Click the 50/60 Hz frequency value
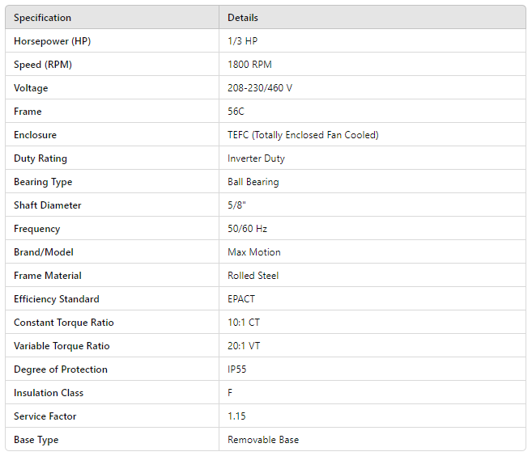 [247, 229]
